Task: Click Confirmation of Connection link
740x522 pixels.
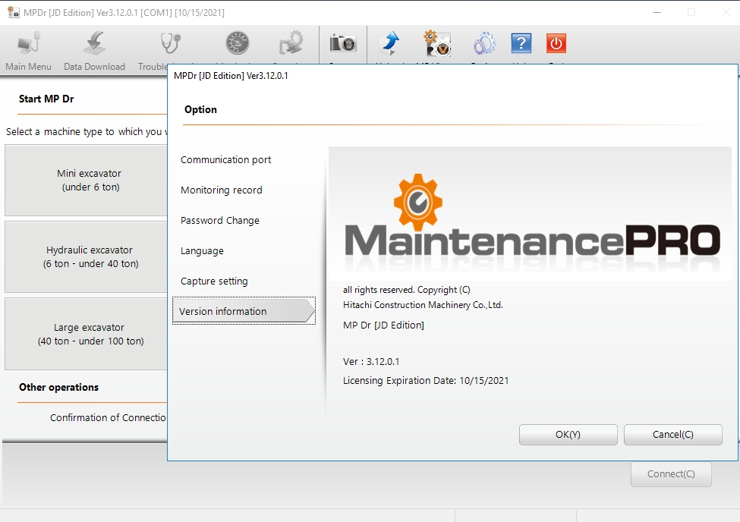Action: pyautogui.click(x=108, y=418)
